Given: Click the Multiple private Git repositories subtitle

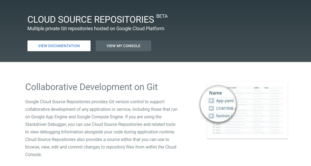Looking at the screenshot, I should pyautogui.click(x=96, y=29).
